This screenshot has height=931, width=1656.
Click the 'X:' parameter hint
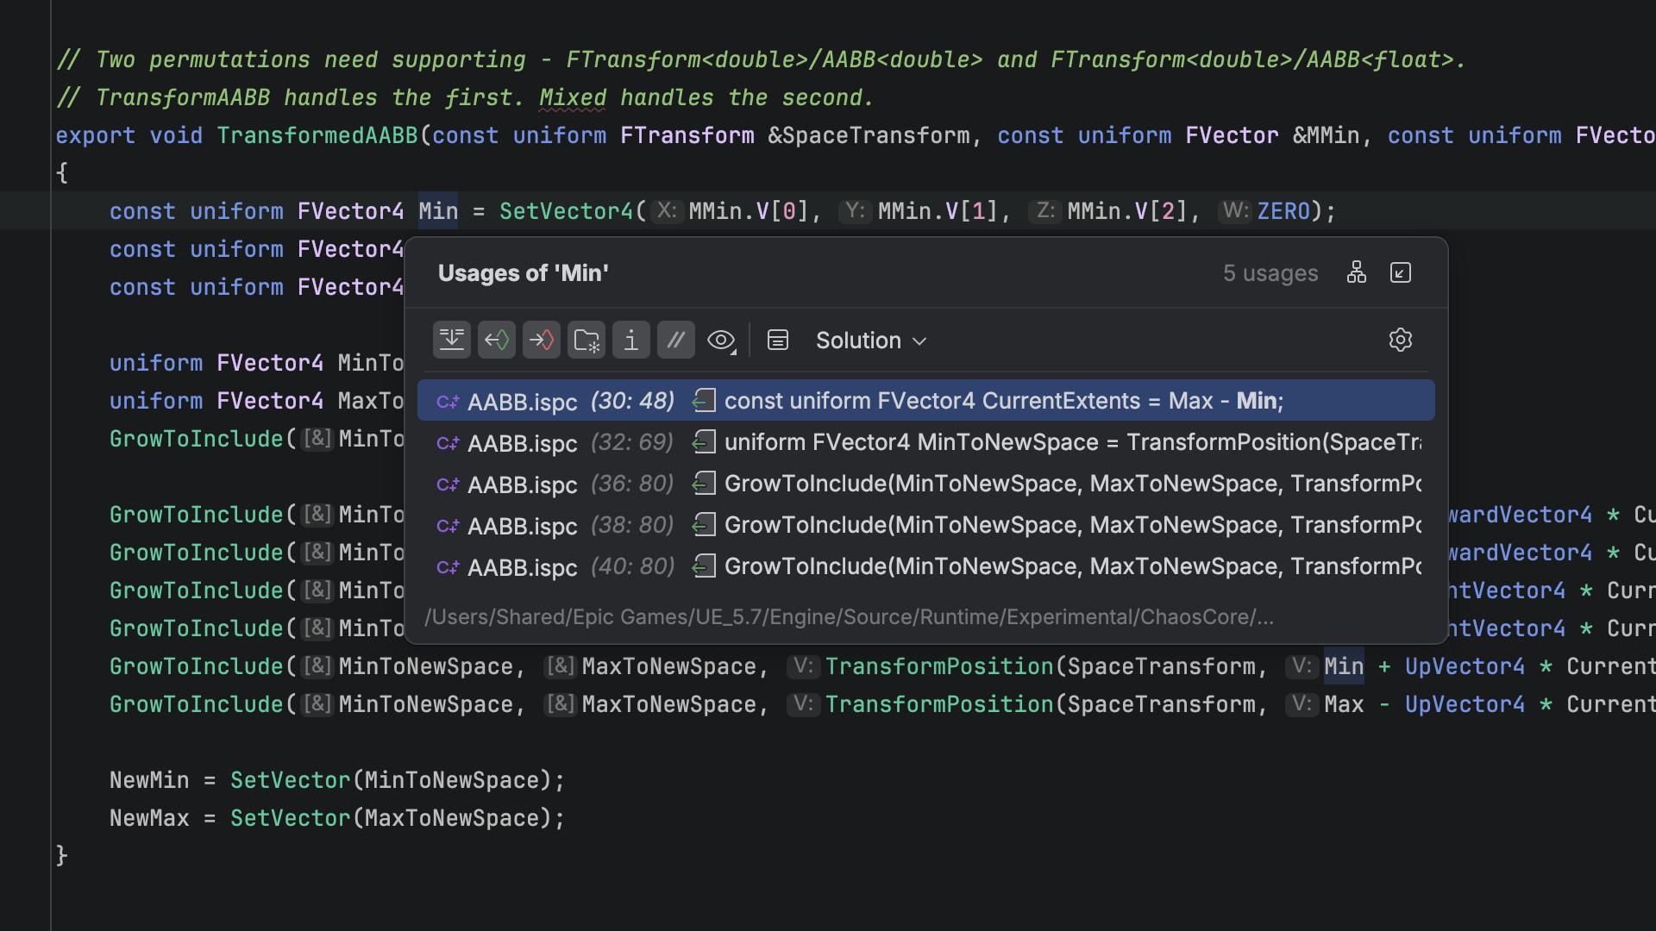(667, 211)
